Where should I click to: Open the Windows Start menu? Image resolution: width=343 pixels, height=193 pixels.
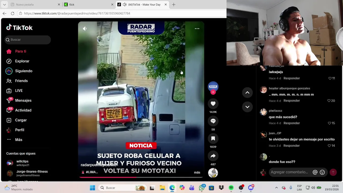pyautogui.click(x=92, y=188)
